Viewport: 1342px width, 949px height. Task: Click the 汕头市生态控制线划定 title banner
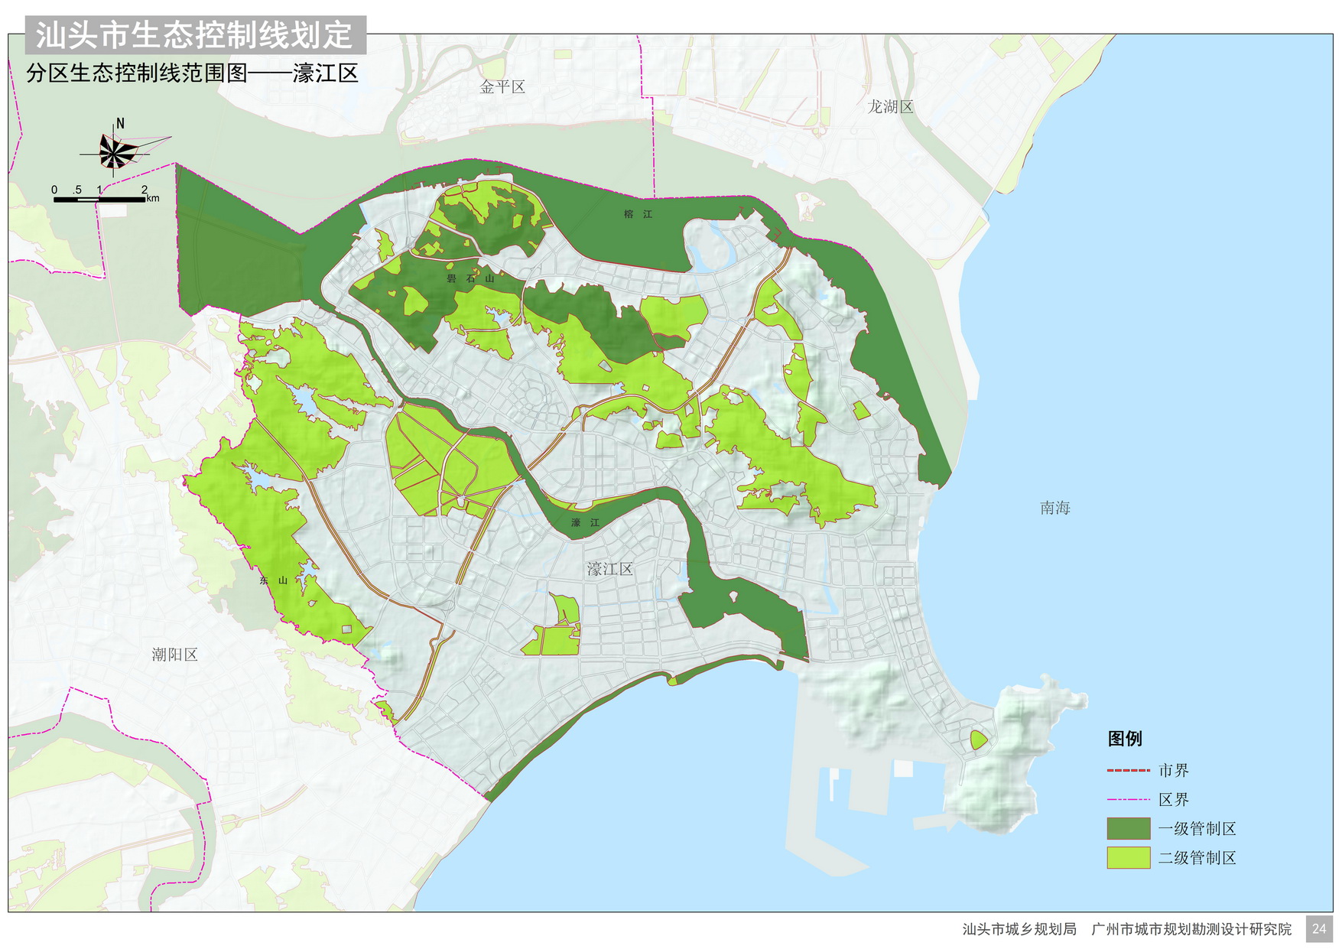[195, 35]
